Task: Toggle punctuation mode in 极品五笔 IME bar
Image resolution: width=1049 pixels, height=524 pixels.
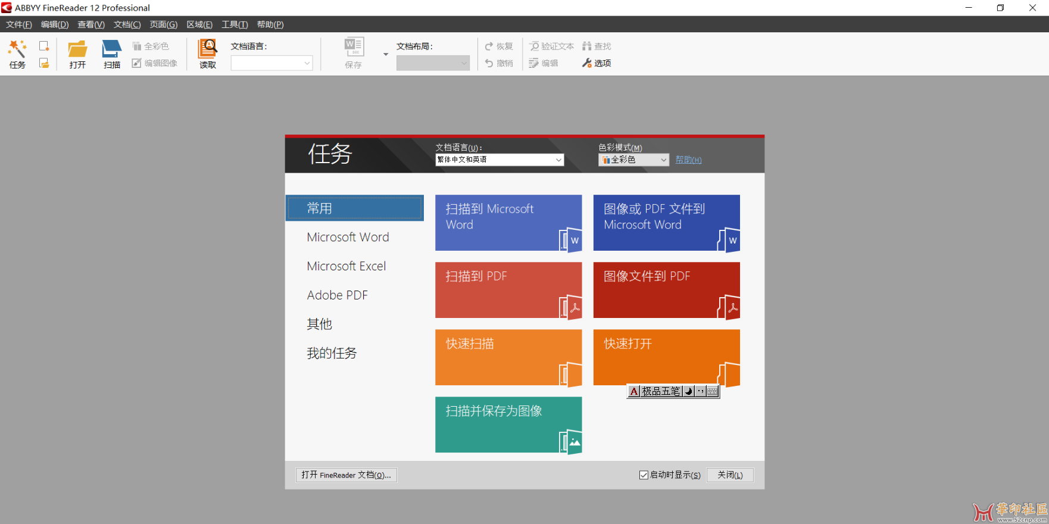Action: (x=701, y=391)
